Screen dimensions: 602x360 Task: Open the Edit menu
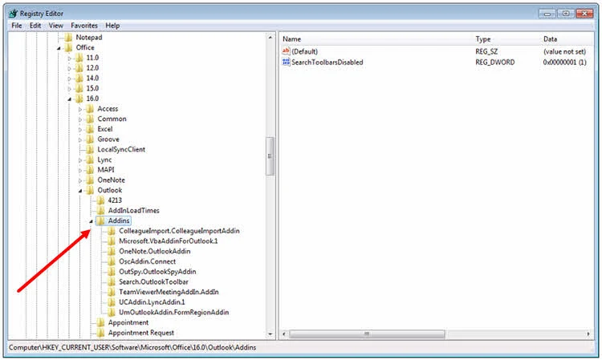click(35, 26)
